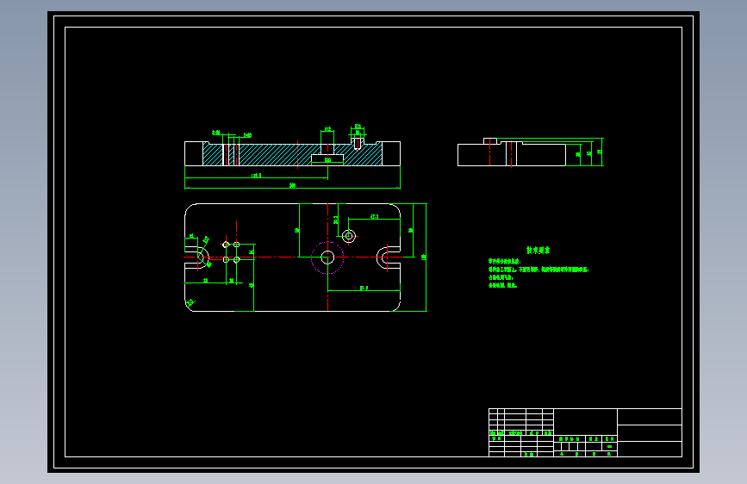Select the 47.1 horizontal dimension text

coord(375,217)
